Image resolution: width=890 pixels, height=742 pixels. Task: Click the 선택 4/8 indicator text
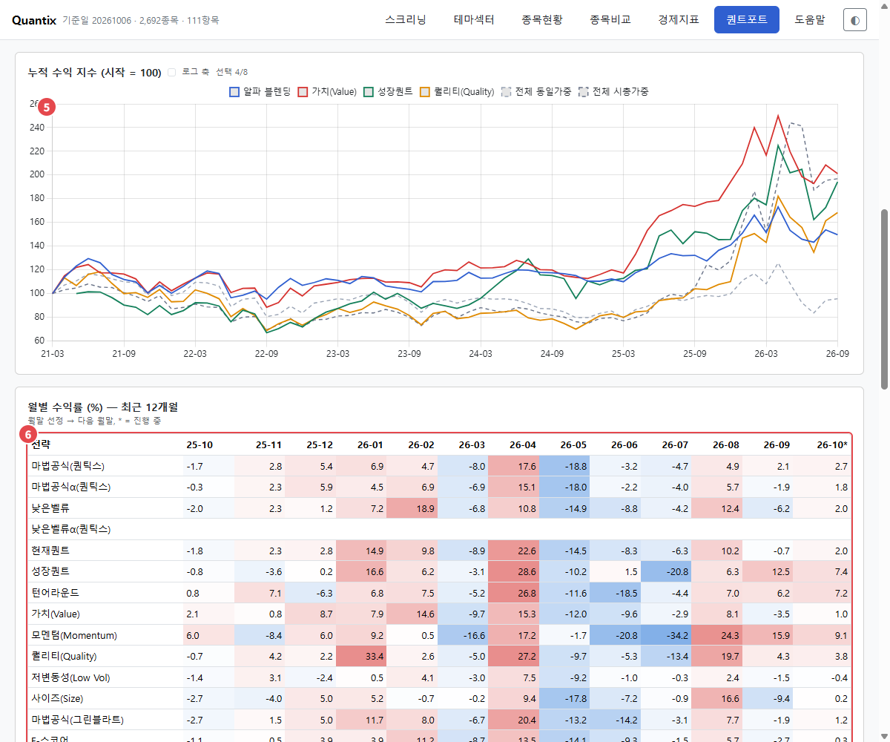232,73
